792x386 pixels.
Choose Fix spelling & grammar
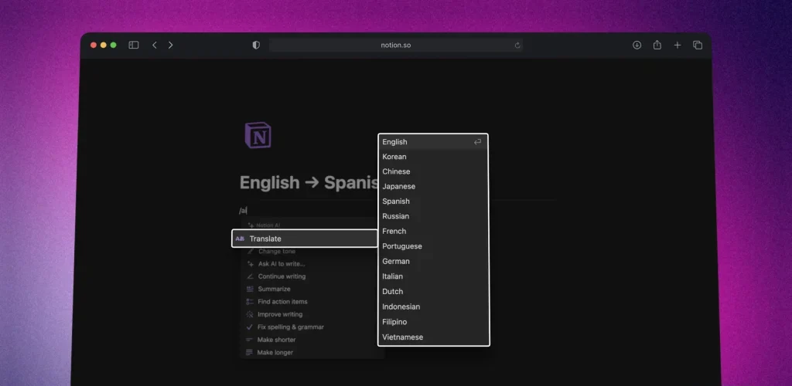point(290,327)
